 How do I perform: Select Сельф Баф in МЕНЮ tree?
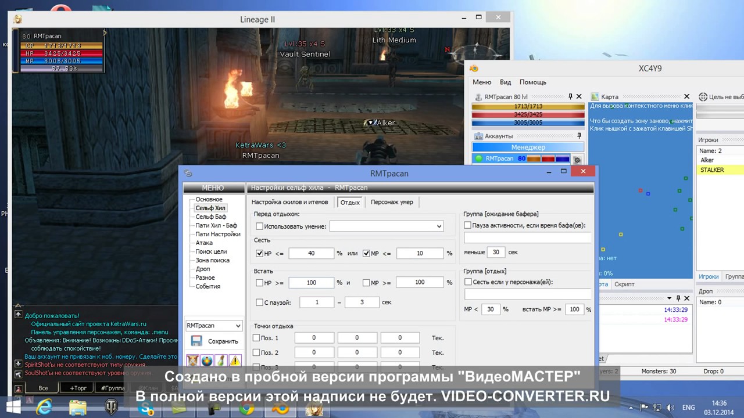(211, 217)
